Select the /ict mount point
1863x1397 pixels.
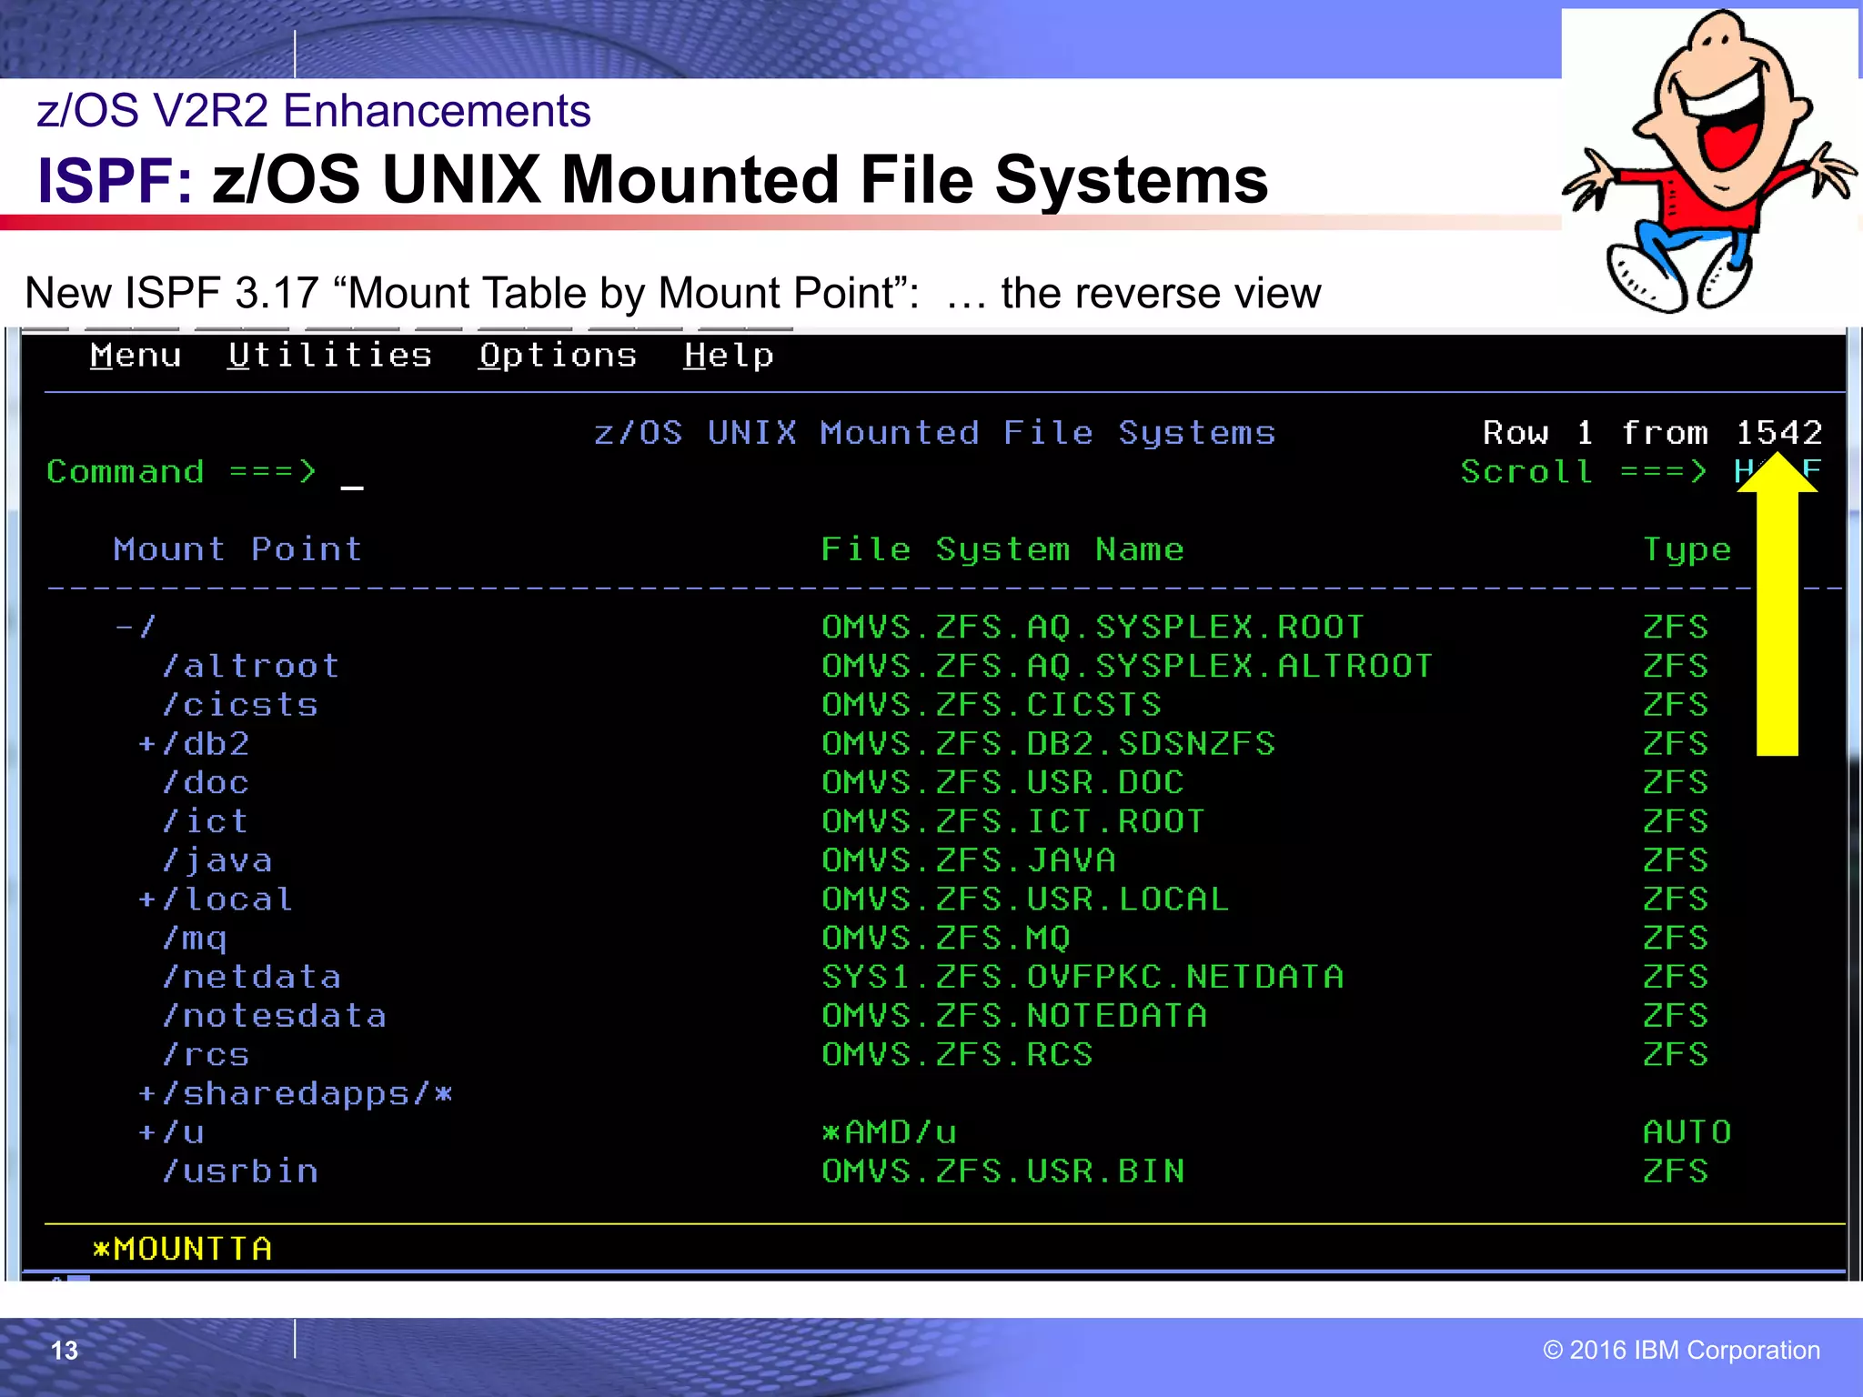[206, 821]
